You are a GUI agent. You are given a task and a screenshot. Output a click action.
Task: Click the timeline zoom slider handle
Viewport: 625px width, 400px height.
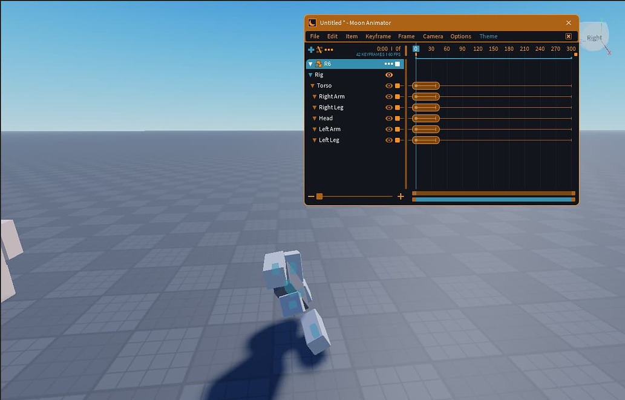[x=319, y=197]
